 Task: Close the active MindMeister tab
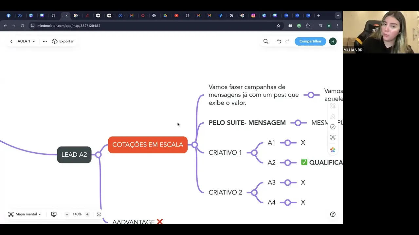pyautogui.click(x=66, y=15)
